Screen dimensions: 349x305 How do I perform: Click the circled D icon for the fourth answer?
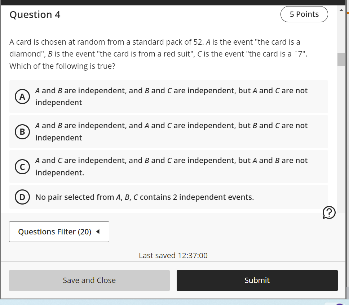(22, 197)
